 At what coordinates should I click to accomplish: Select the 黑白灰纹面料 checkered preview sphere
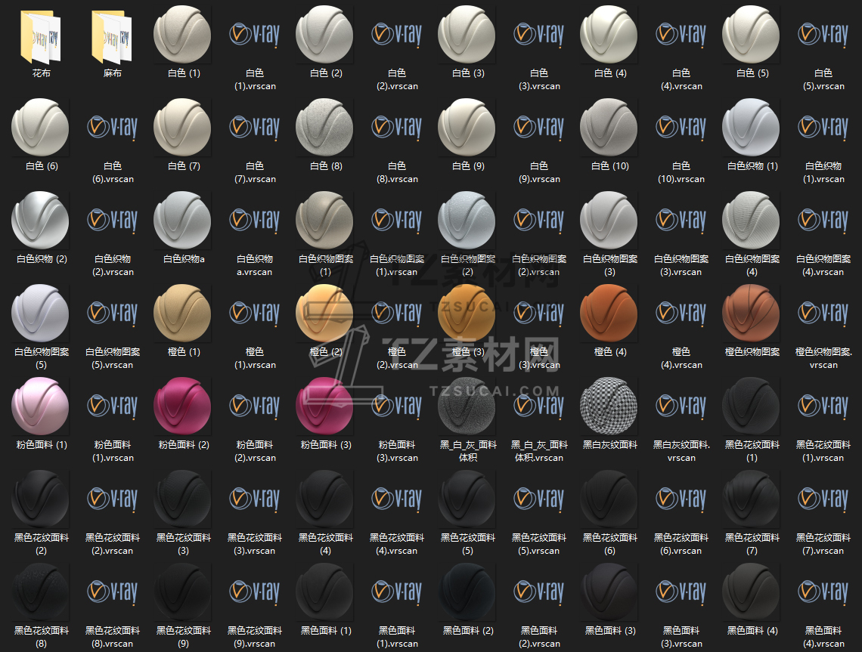[609, 406]
